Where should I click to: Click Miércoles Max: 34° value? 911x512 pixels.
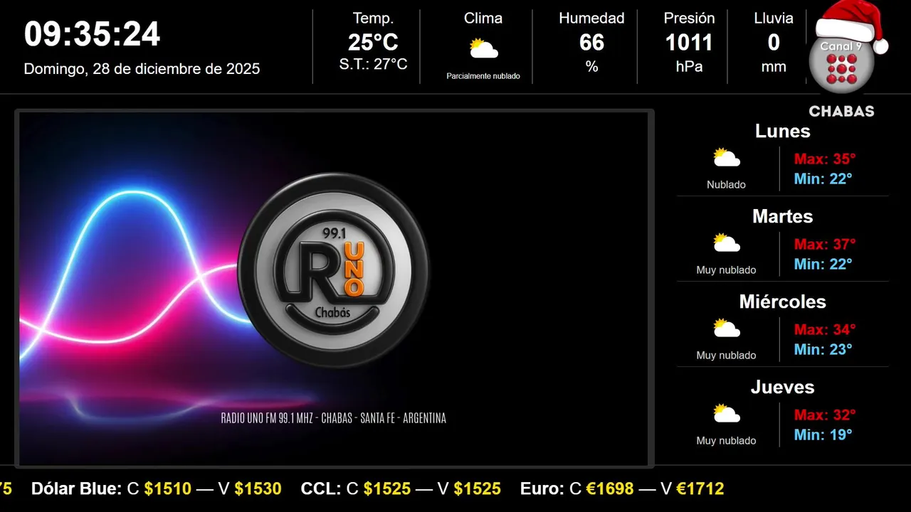pos(825,329)
